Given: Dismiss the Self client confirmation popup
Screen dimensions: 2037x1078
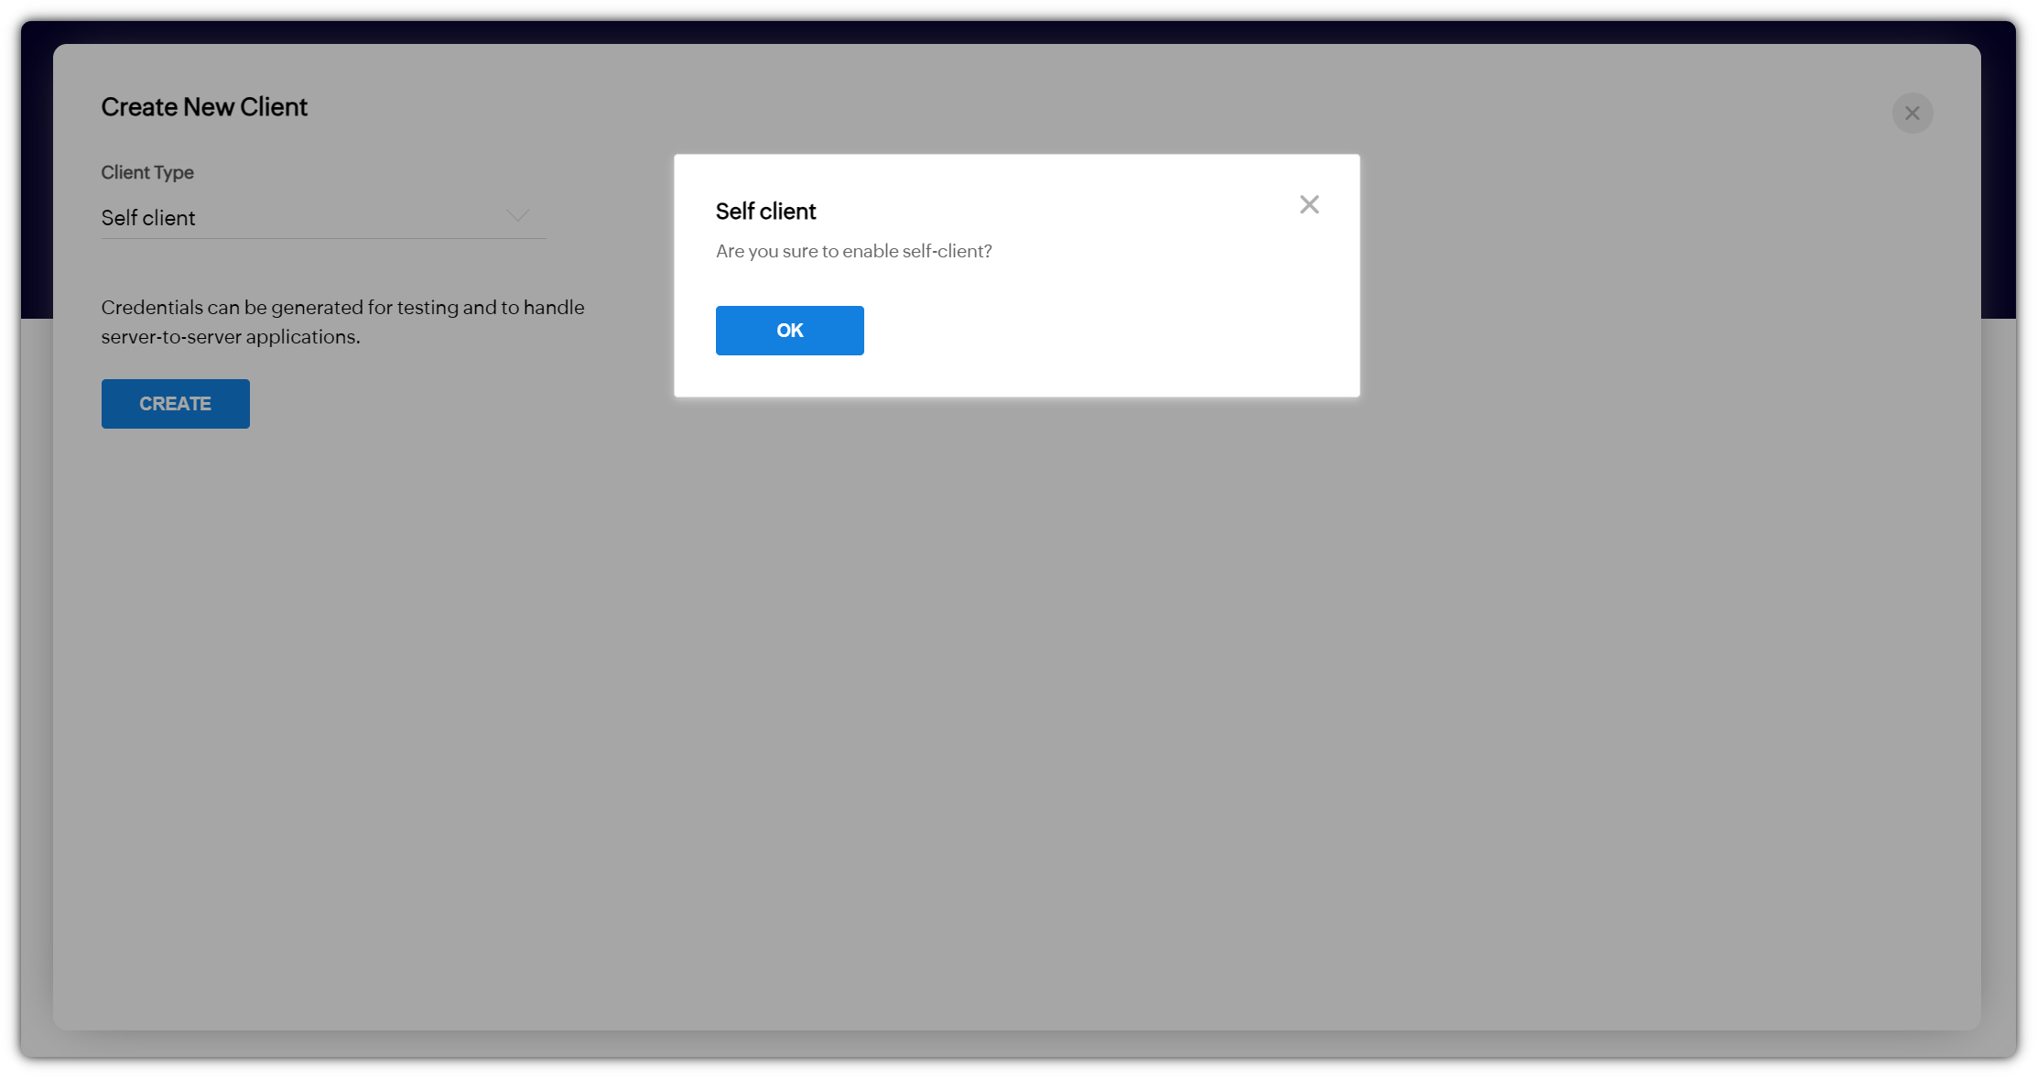Looking at the screenshot, I should (1309, 204).
